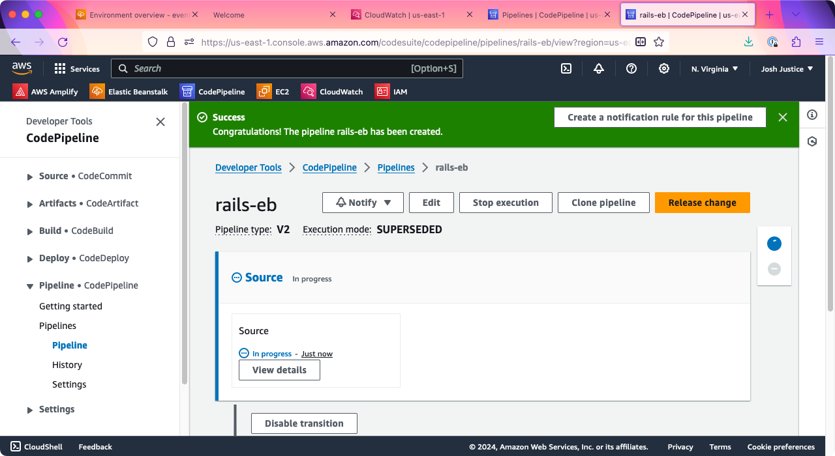This screenshot has width=835, height=456.
Task: Open the info panel icon on right edge
Action: [812, 115]
